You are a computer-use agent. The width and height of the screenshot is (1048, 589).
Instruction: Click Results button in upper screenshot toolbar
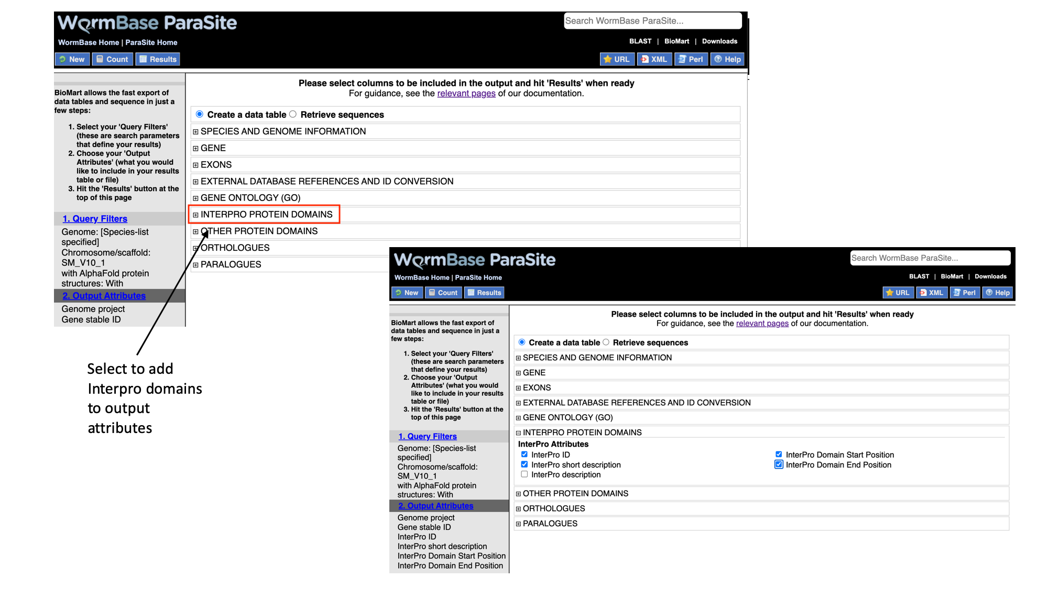click(158, 59)
